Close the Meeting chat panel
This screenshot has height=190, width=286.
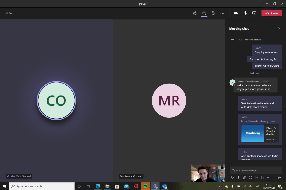pos(279,28)
